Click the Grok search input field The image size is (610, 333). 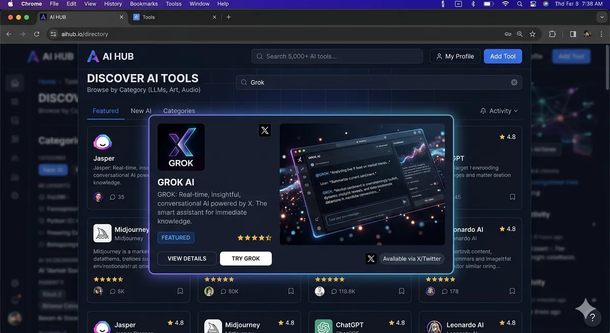point(379,82)
